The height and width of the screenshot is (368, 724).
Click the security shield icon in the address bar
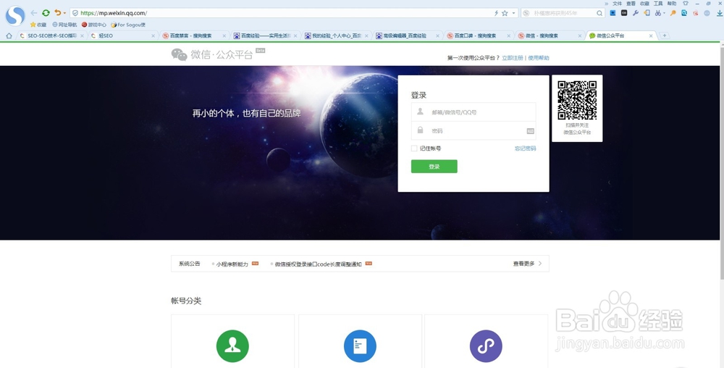(x=75, y=13)
